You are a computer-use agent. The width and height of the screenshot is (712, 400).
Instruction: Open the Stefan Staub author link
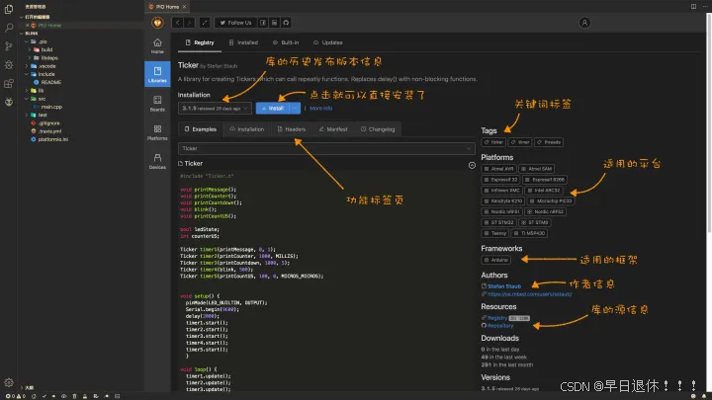tap(504, 286)
